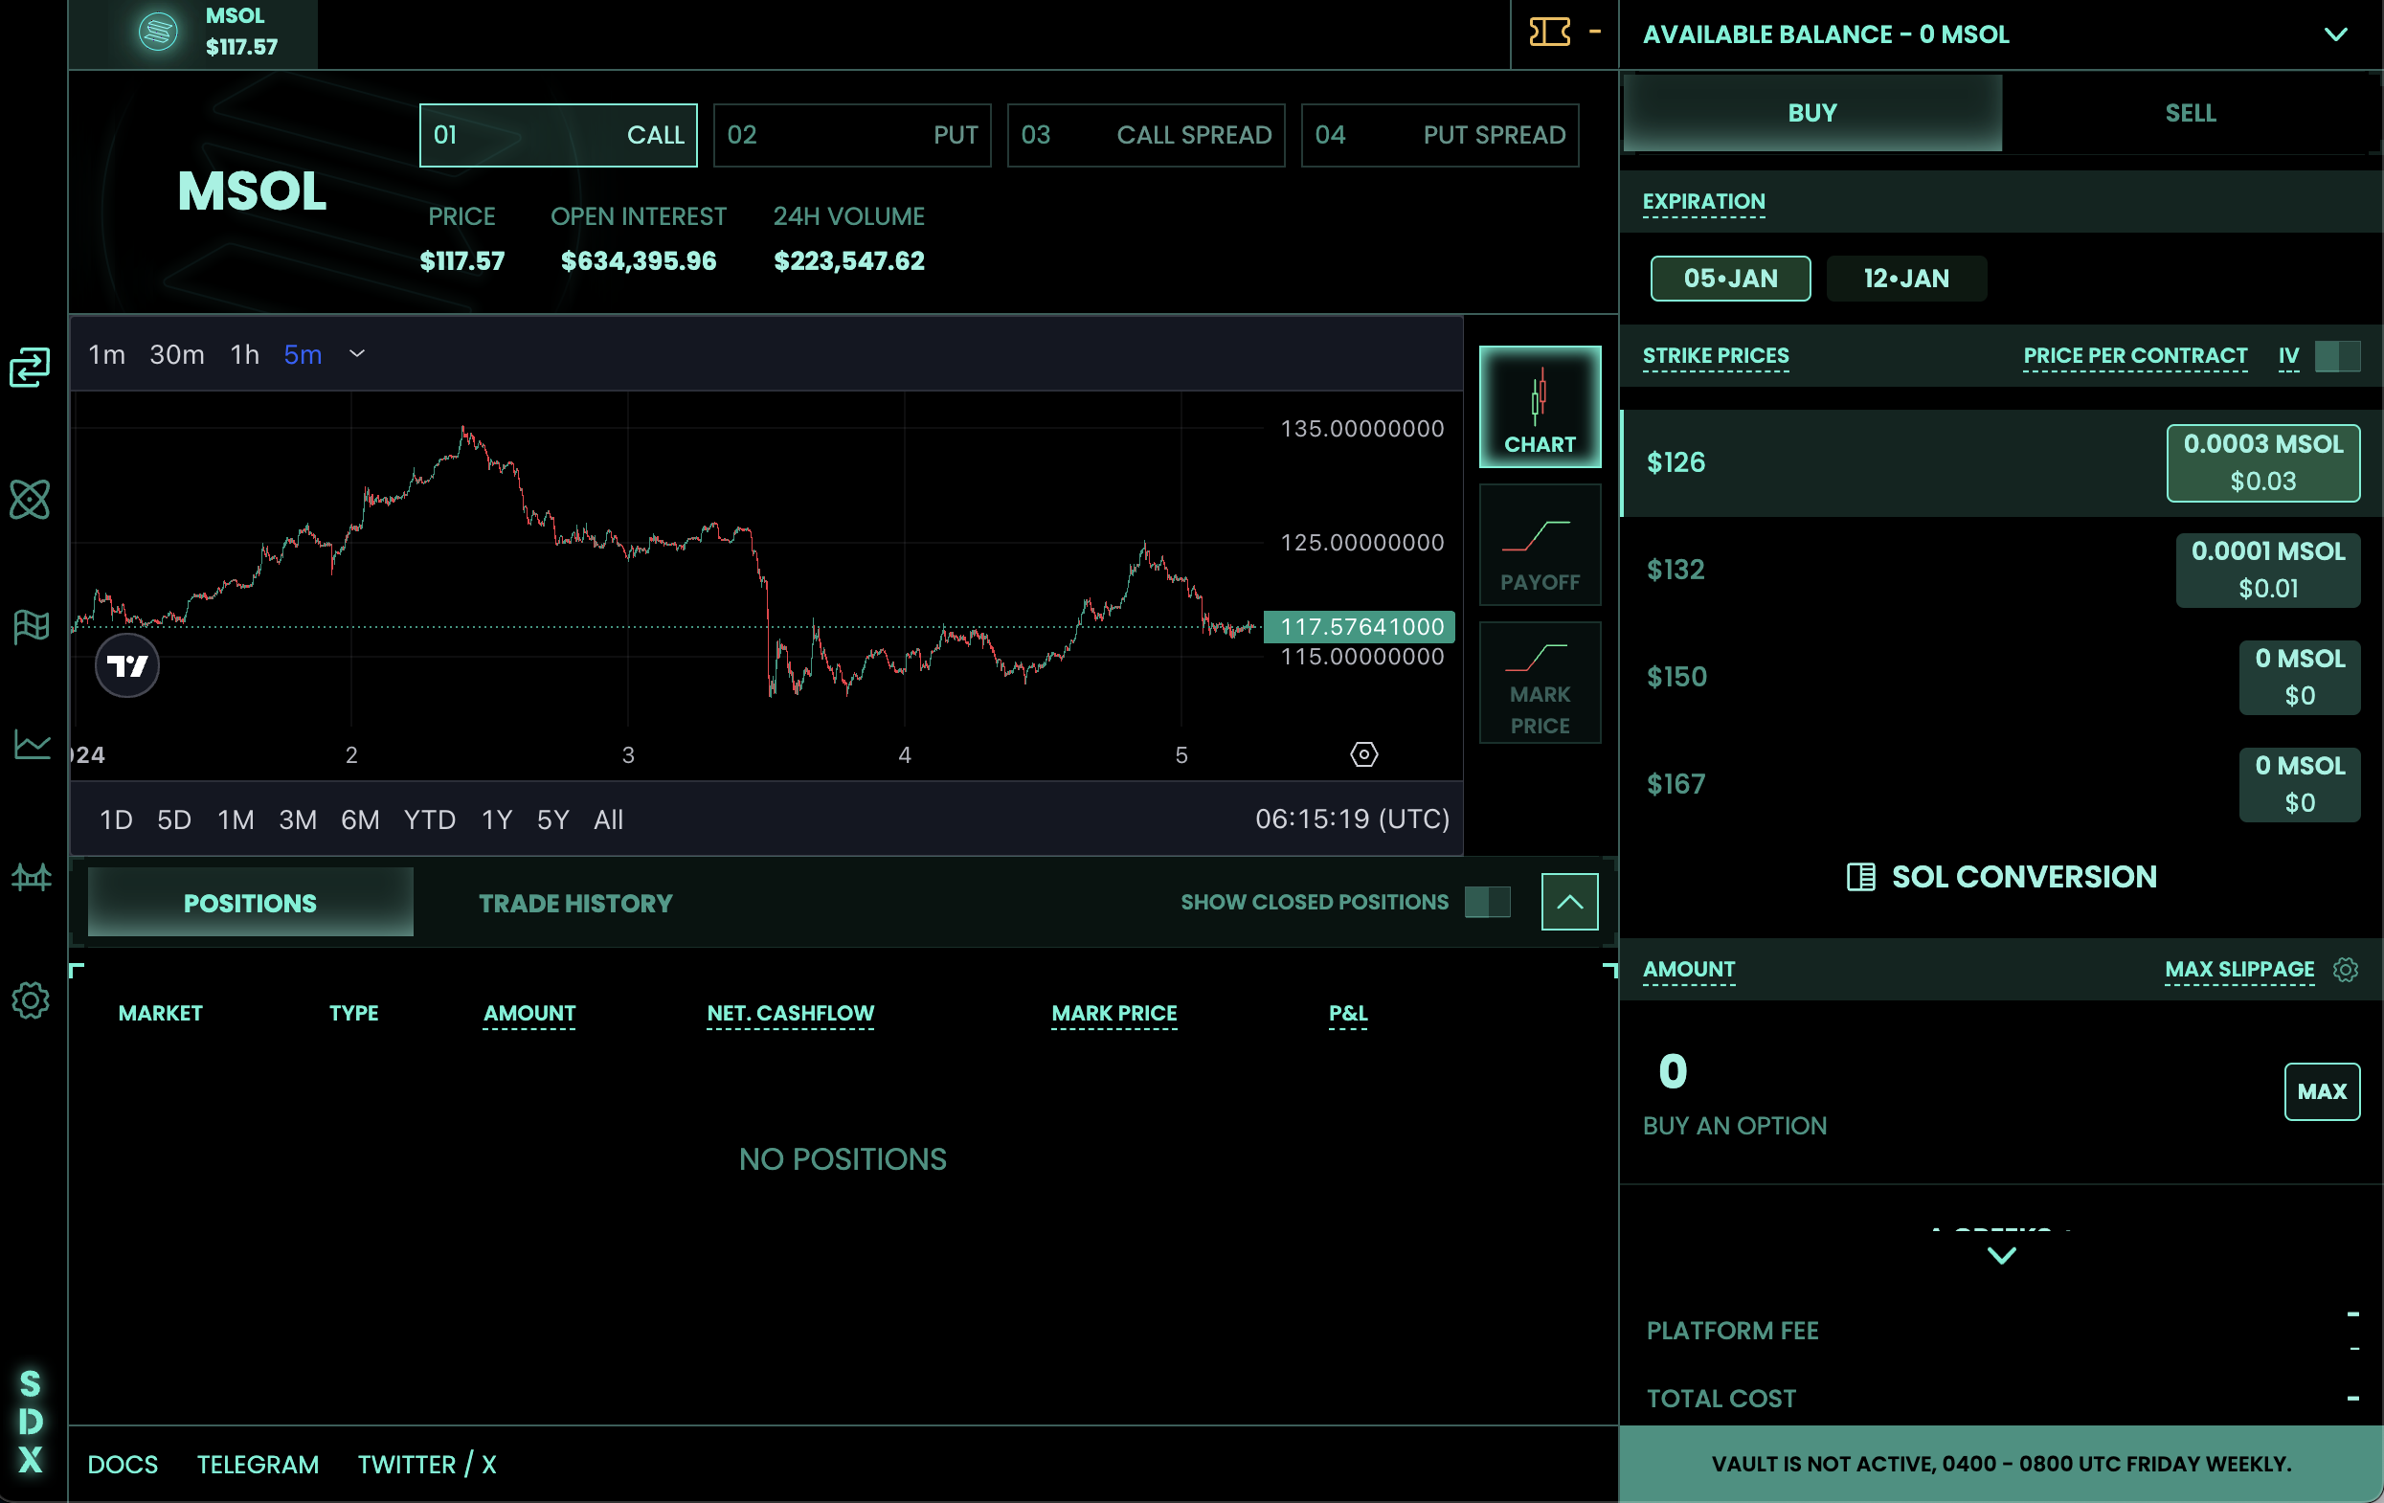Collapse the positions panel with chevron

1569,902
